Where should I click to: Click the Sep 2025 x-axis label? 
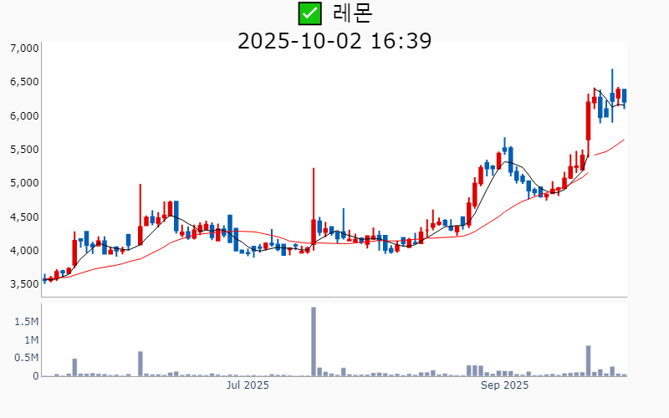click(x=504, y=385)
